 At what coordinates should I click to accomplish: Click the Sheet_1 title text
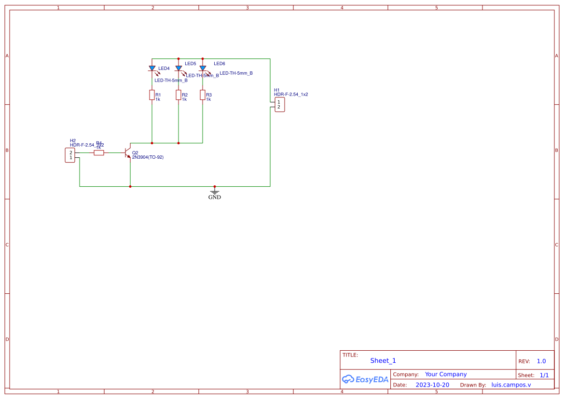(x=383, y=360)
